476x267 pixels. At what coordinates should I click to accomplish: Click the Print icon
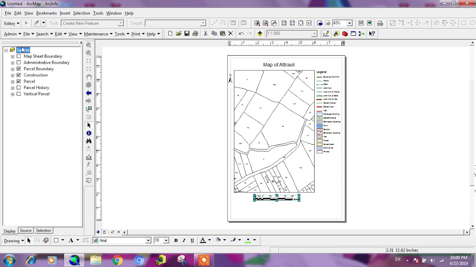coord(195,33)
